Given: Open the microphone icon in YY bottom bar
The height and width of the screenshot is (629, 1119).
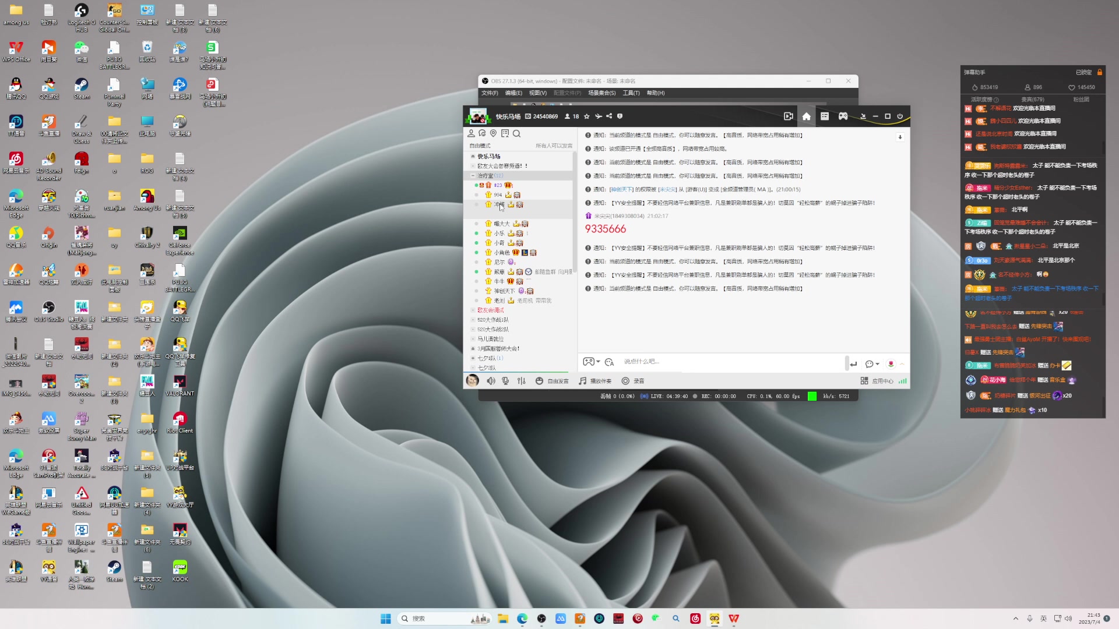Looking at the screenshot, I should 505,381.
